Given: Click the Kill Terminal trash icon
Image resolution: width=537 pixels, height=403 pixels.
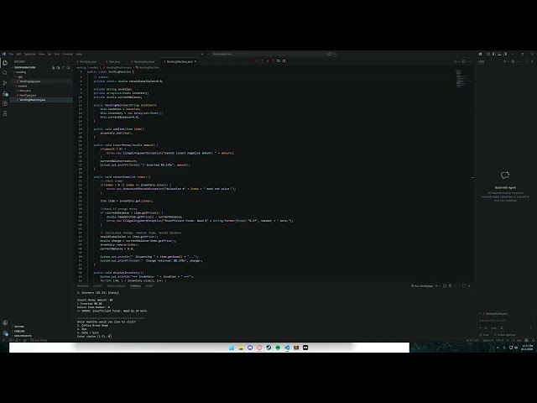Looking at the screenshot, I should click(x=450, y=286).
